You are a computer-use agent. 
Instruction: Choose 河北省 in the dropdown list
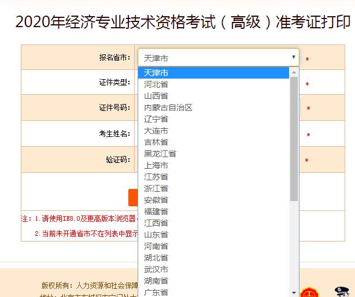point(156,84)
